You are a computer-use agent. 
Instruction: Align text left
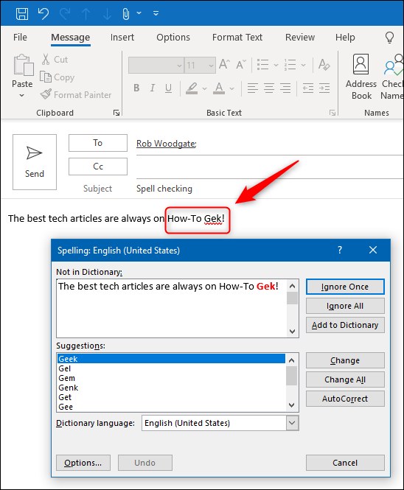pos(253,88)
